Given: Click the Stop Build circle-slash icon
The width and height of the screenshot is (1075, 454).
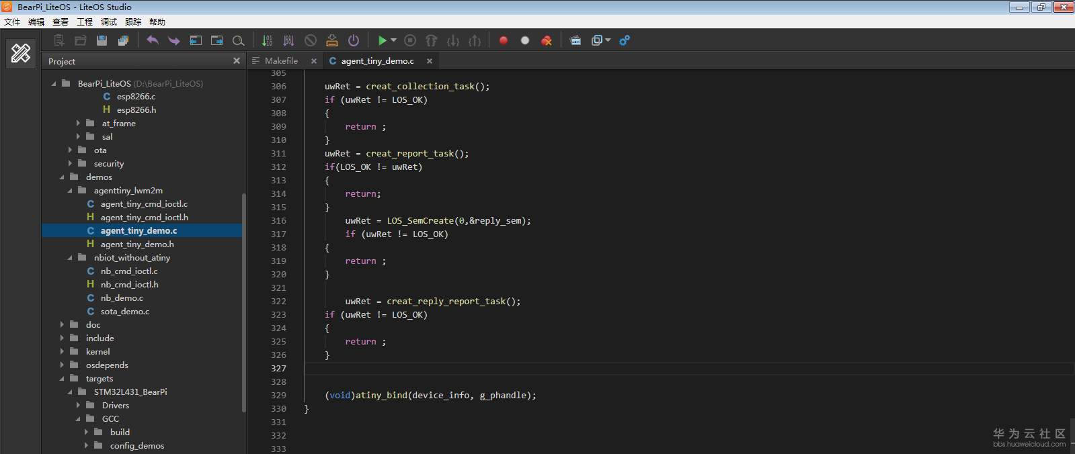Looking at the screenshot, I should [x=311, y=40].
